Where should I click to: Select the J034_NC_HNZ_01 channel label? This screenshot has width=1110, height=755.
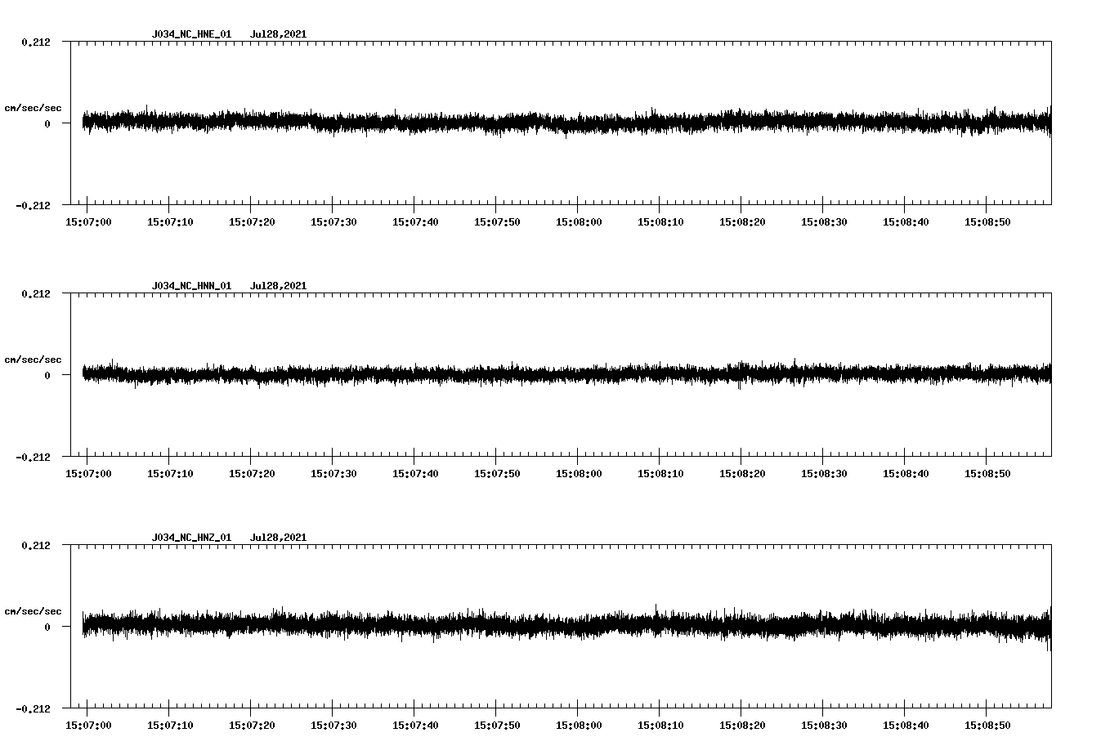coord(190,538)
